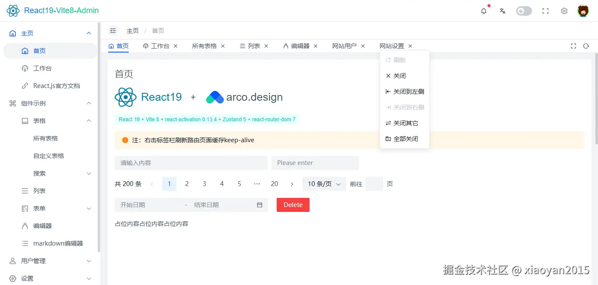Click the React19-Vite8-Admin atom logo

click(x=13, y=11)
